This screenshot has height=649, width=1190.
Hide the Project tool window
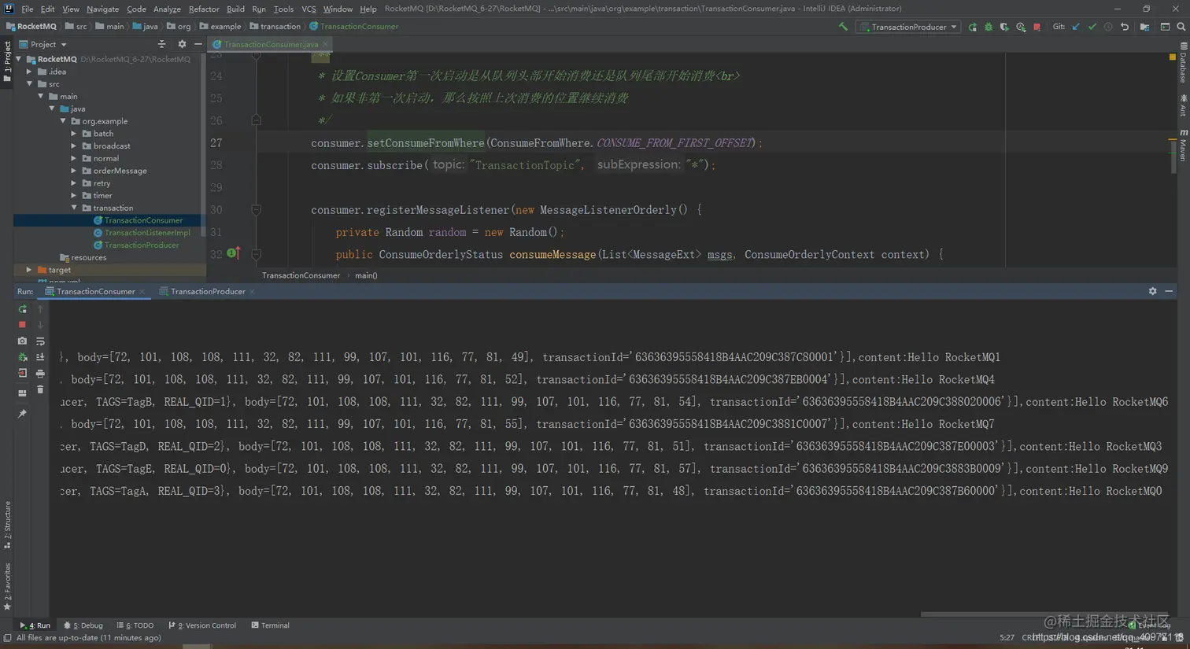(x=198, y=44)
